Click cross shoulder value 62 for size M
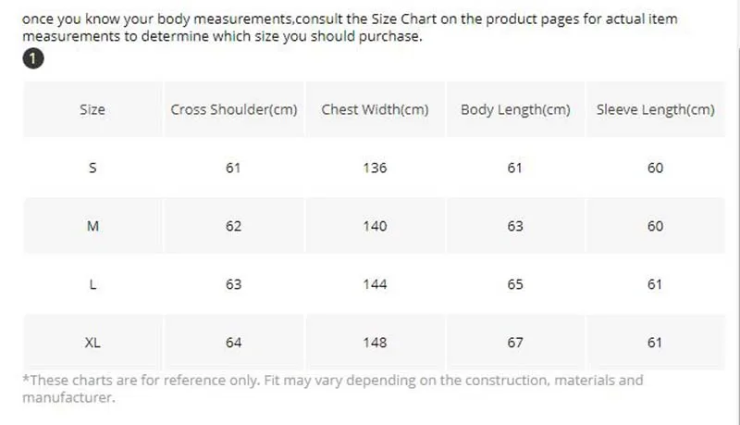 [x=233, y=226]
